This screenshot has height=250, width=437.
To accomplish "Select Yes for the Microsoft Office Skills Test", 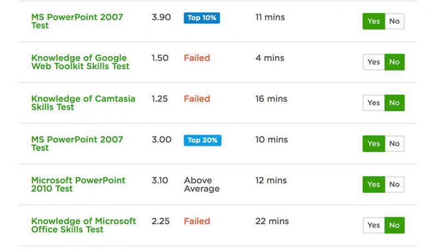I will (374, 225).
